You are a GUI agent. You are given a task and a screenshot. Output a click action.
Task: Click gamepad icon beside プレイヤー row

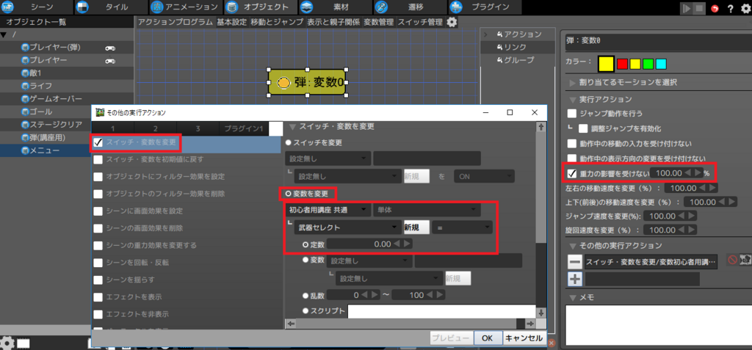110,61
